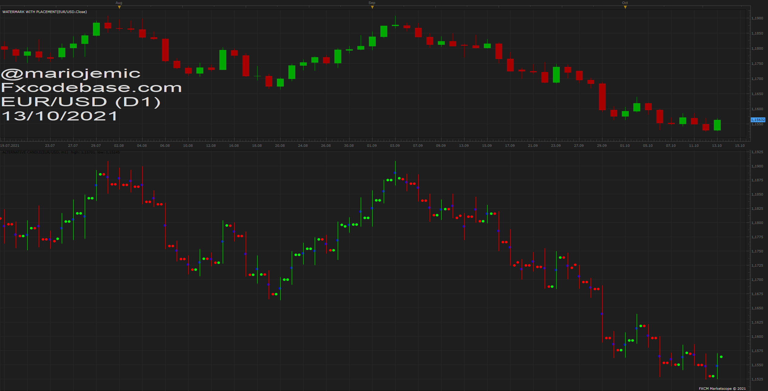
Task: Click the 1,1525 price axis label
Action: click(757, 379)
